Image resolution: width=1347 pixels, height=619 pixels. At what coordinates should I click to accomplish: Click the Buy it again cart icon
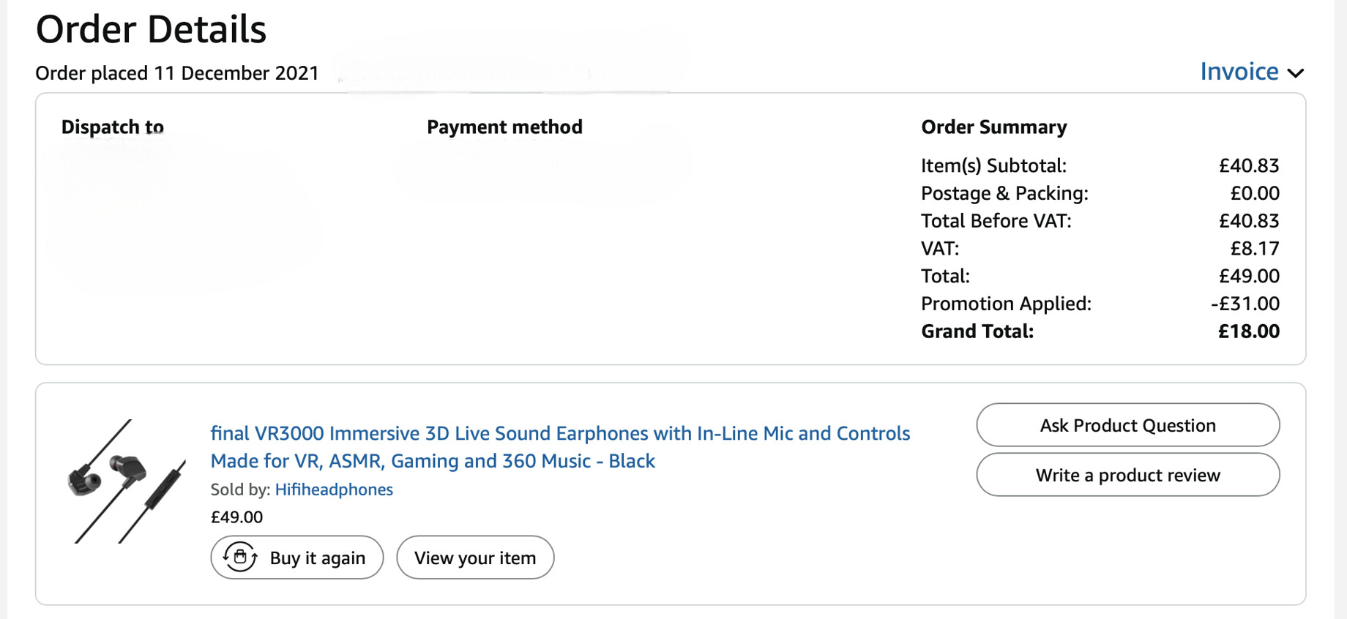point(240,558)
